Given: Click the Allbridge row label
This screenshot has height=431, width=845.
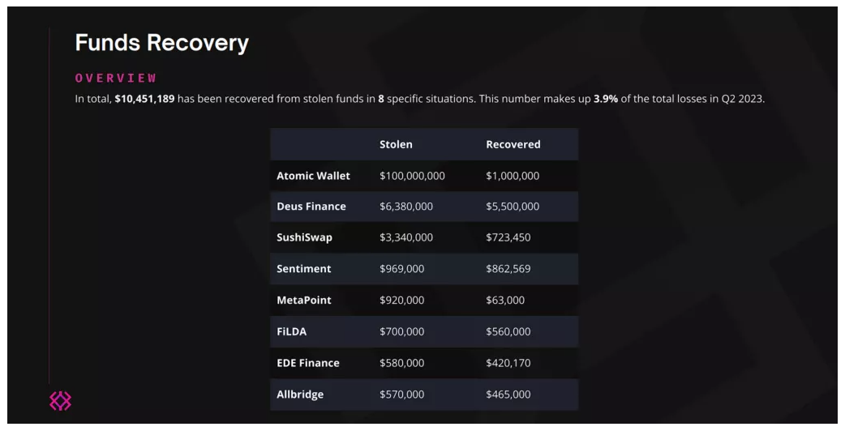Looking at the screenshot, I should 300,395.
